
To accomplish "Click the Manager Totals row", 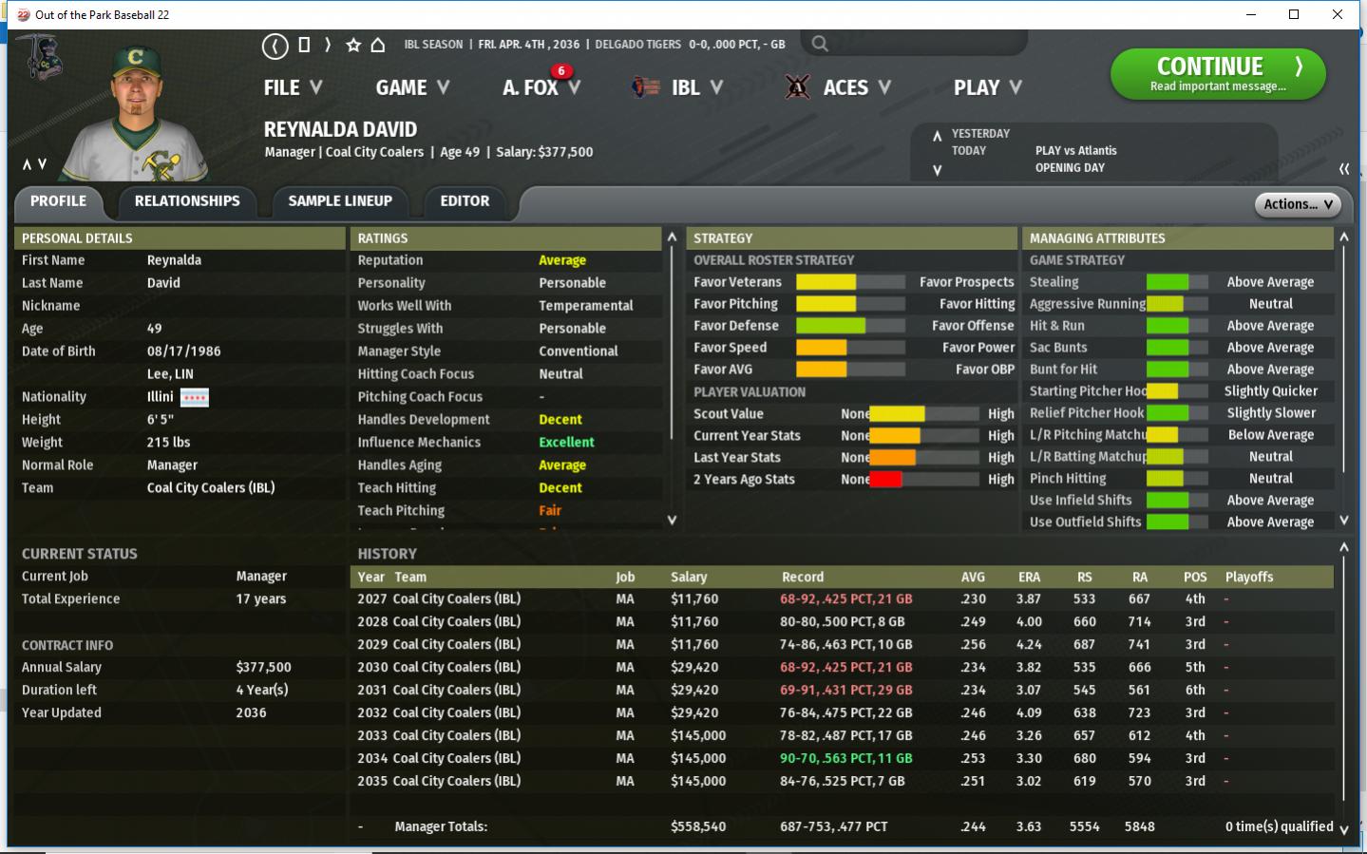I will [842, 826].
